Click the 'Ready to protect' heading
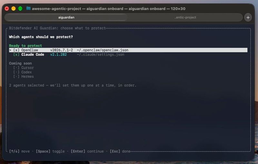The image size is (258, 164). (x=25, y=46)
